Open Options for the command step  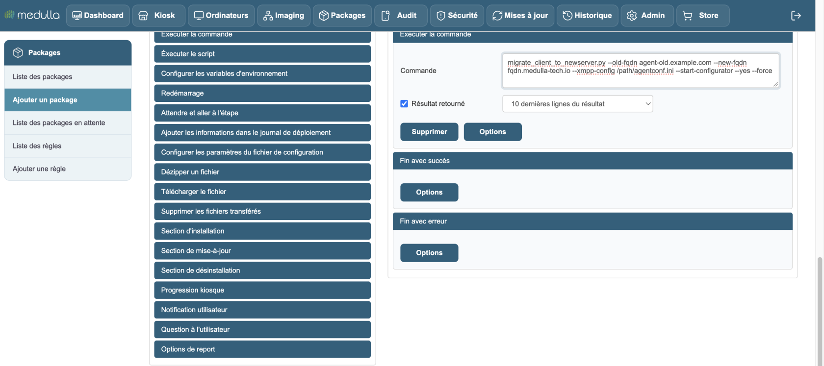coord(492,132)
